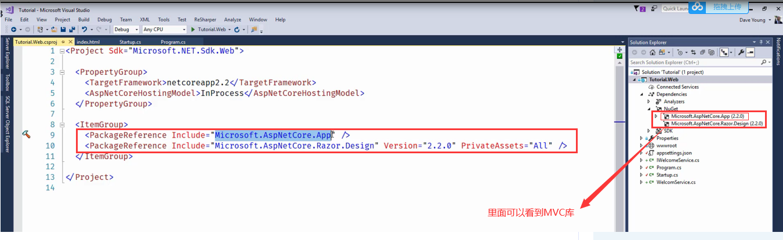Click the Baidu drag-upload button
783x240 pixels.
tap(727, 7)
